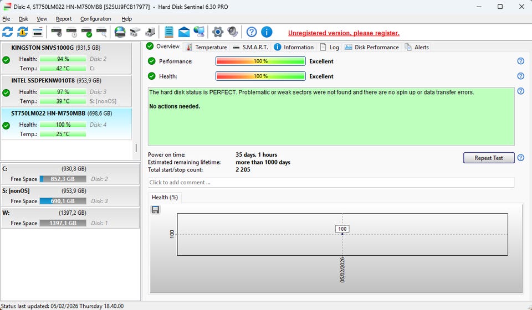This screenshot has width=532, height=310.
Task: Click help icon next to Performance bar
Action: [x=520, y=61]
